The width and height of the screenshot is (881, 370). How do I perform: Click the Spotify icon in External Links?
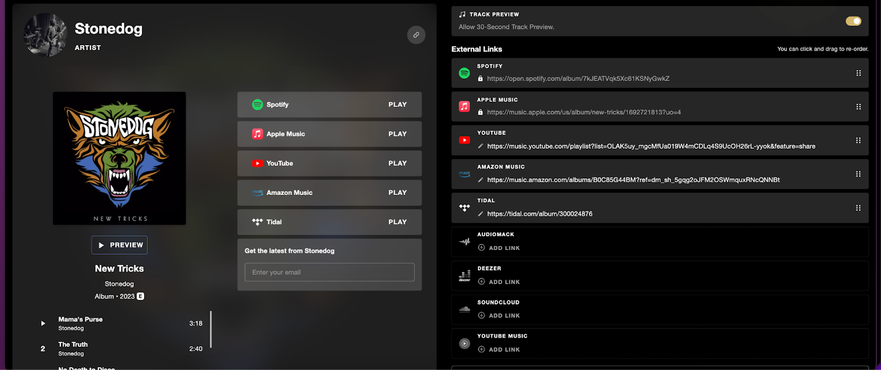464,73
